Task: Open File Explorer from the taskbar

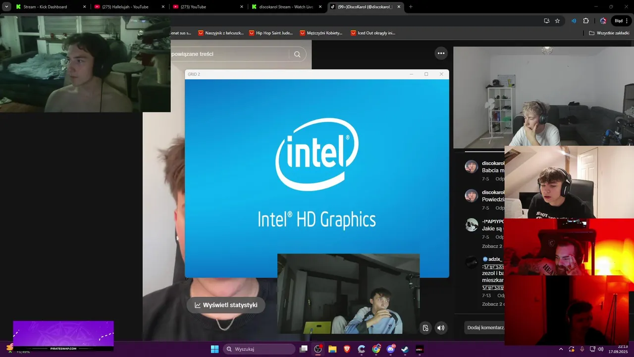Action: click(332, 349)
